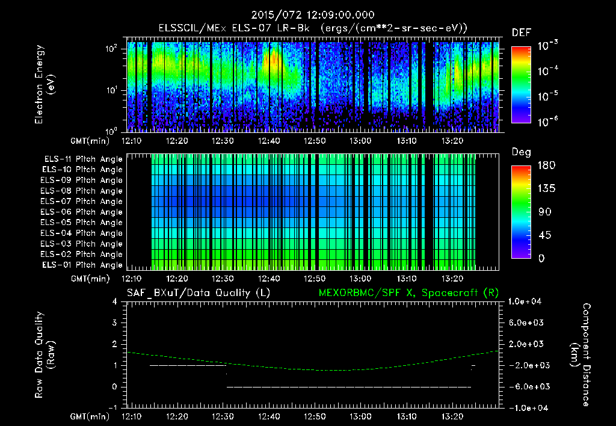Select the ELS-06 Pitch Angle row label
The height and width of the screenshot is (426, 616).
tap(82, 212)
